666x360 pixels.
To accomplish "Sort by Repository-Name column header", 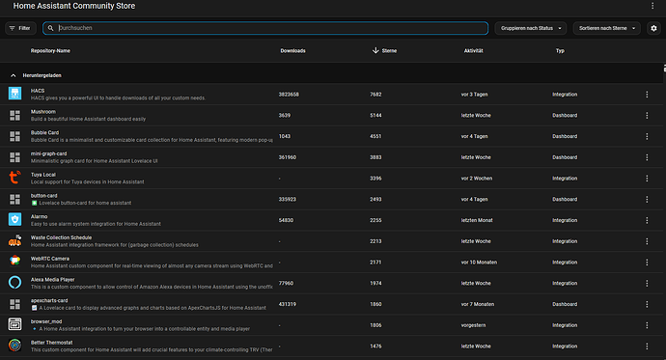I will pos(50,51).
